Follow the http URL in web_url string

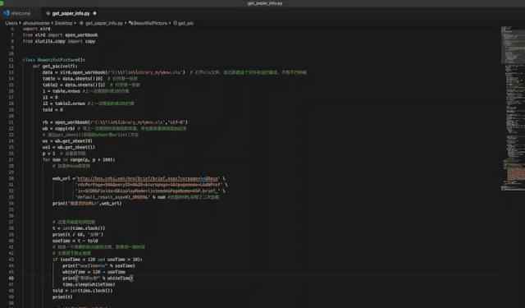coord(148,178)
